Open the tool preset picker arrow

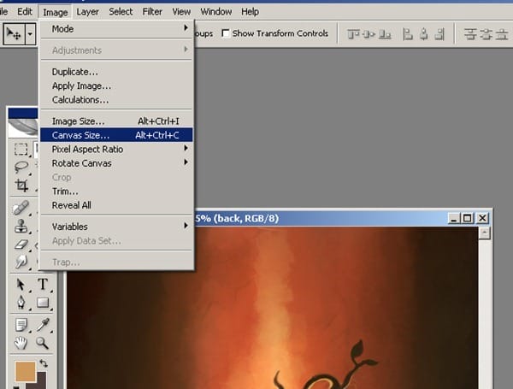pyautogui.click(x=30, y=33)
